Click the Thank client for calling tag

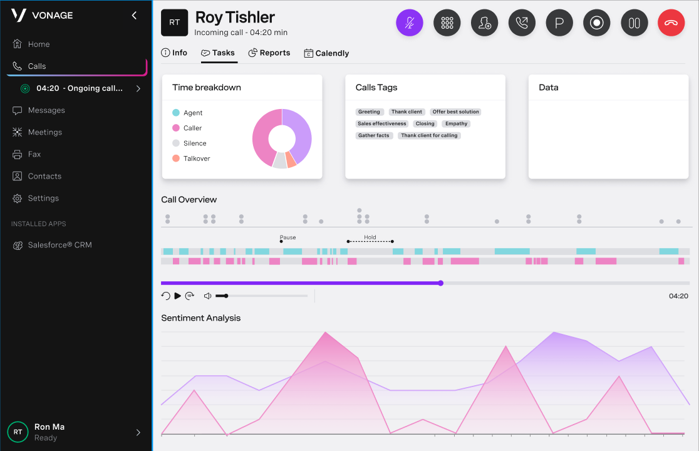pos(429,135)
